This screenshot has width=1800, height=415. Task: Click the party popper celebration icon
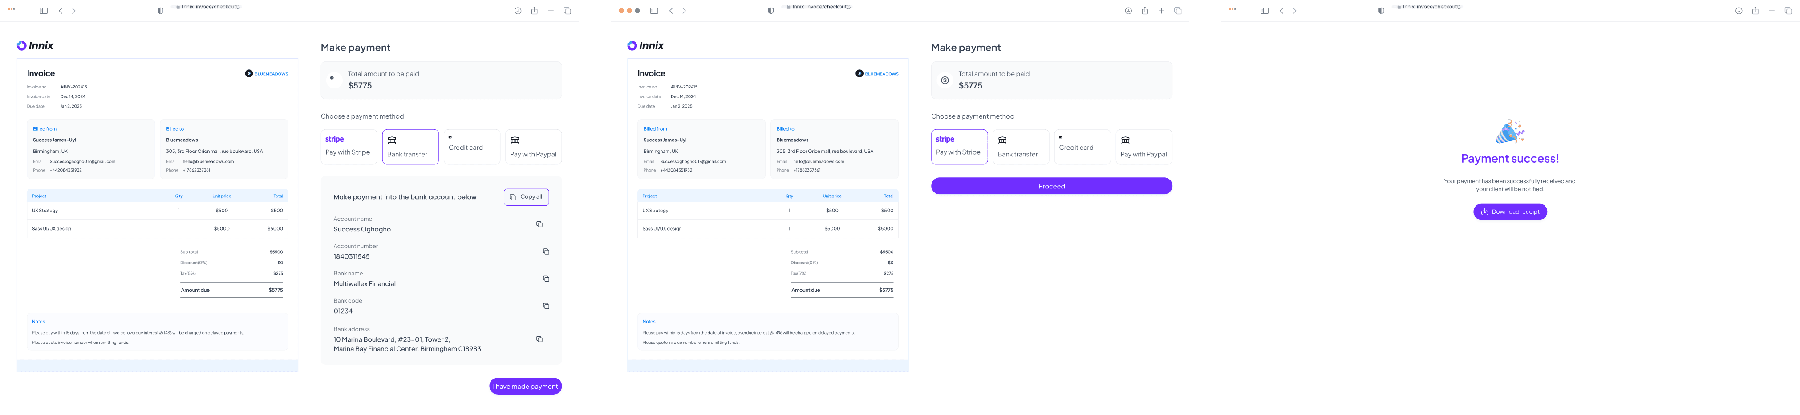[1509, 132]
